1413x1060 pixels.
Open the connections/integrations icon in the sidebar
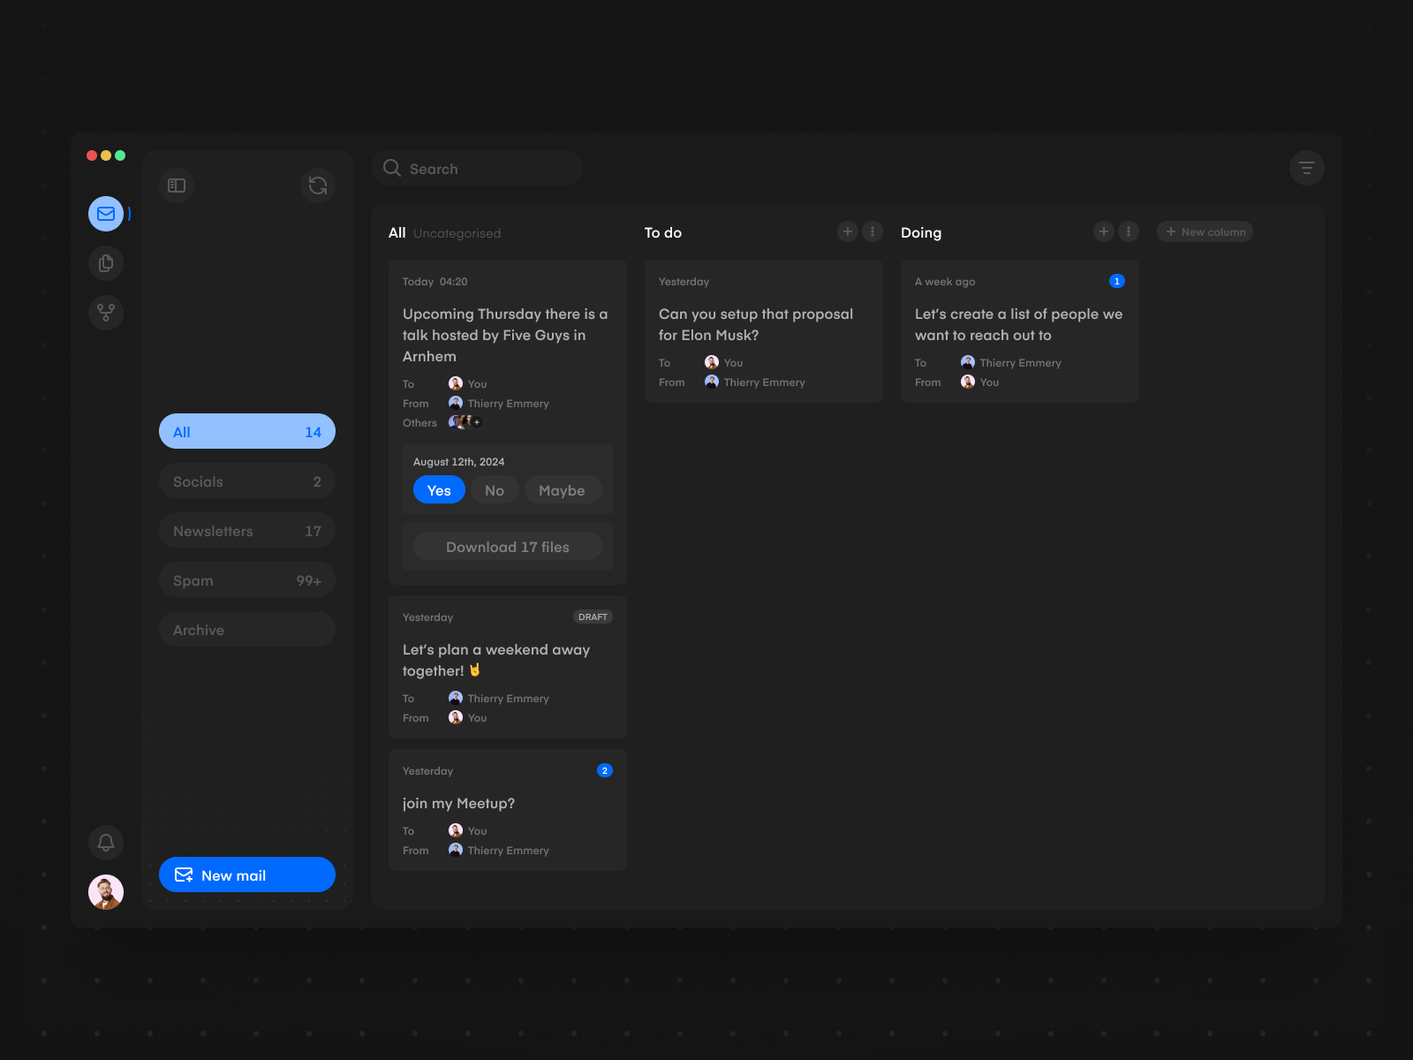click(x=105, y=312)
